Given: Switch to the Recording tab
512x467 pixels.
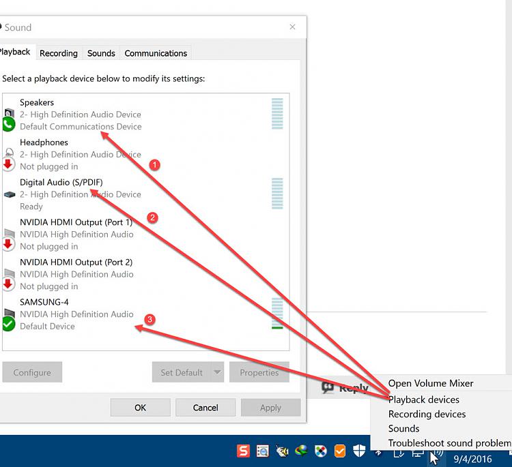Looking at the screenshot, I should coord(59,53).
